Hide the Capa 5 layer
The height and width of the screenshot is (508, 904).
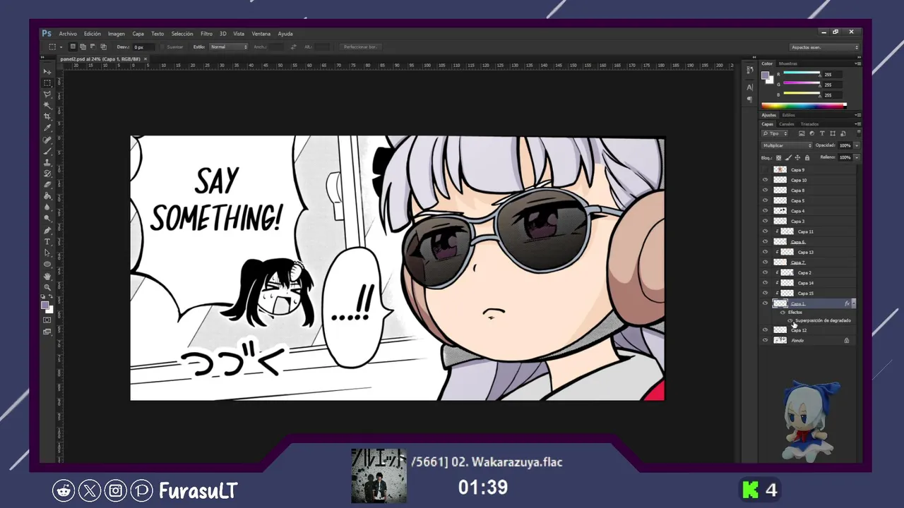[x=765, y=200]
